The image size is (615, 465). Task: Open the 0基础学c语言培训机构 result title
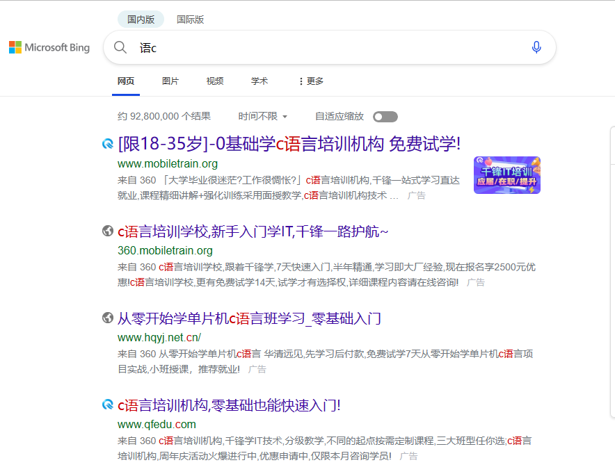[289, 144]
